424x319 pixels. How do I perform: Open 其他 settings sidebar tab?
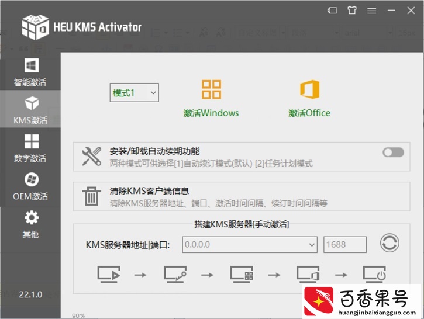(x=30, y=224)
